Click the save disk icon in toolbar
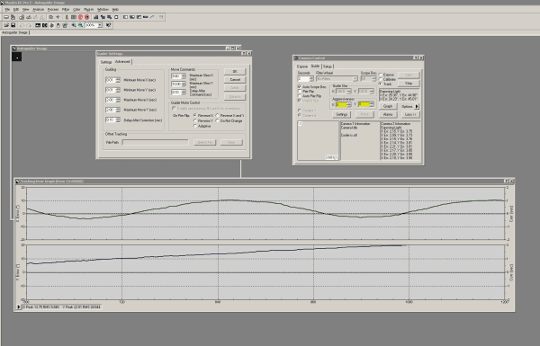This screenshot has height=346, width=540. pos(13,25)
